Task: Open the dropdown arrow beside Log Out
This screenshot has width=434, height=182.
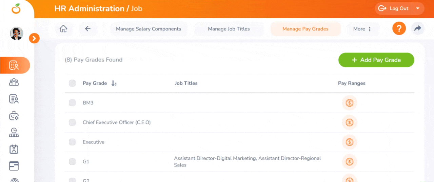Action: click(418, 8)
